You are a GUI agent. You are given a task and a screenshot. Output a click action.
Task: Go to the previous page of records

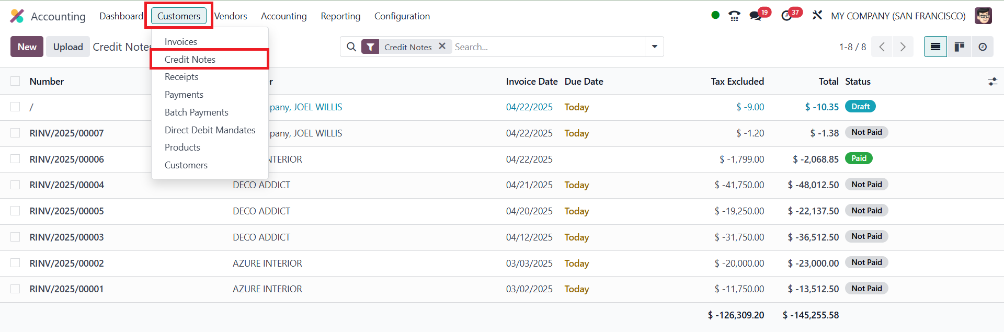click(882, 47)
